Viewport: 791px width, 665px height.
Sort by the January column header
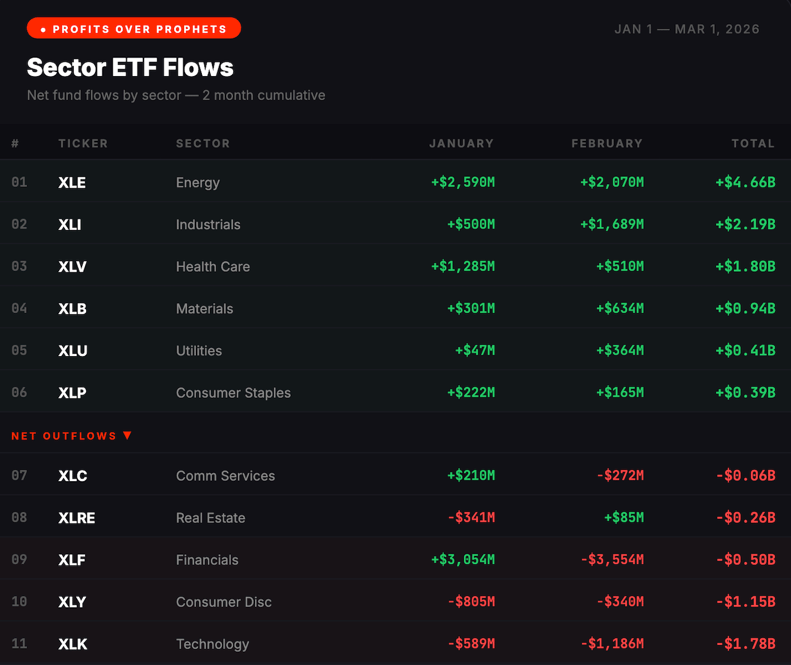point(461,143)
